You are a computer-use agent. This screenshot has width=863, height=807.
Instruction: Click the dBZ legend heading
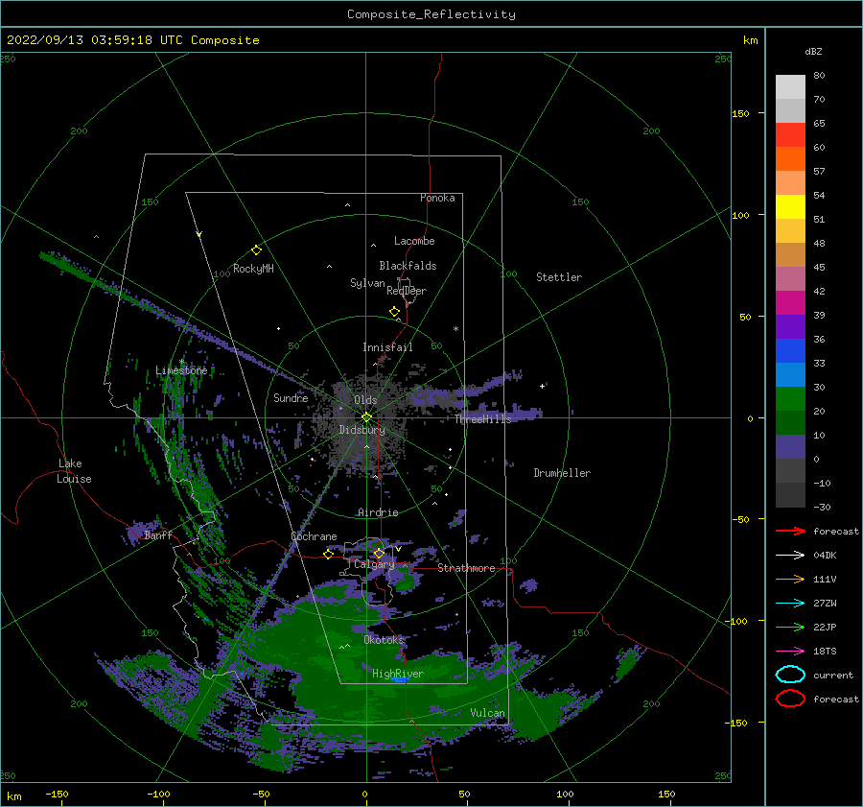[x=813, y=51]
